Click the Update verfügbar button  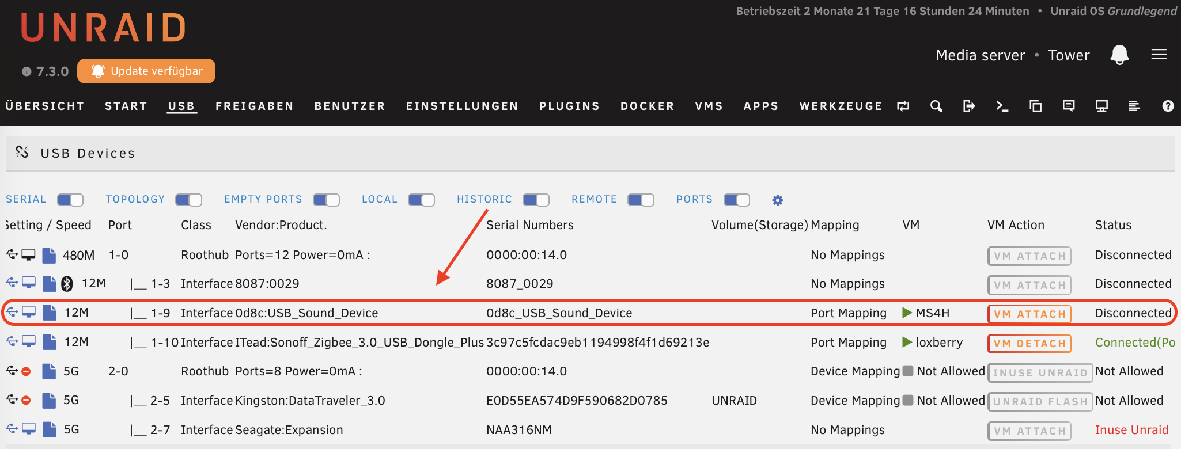tap(146, 71)
